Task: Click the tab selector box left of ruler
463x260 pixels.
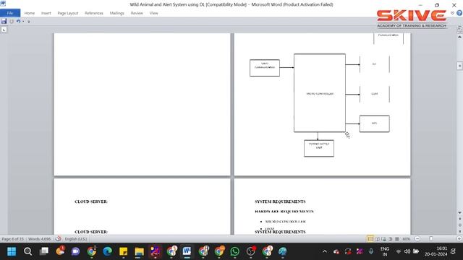Action: click(4, 30)
